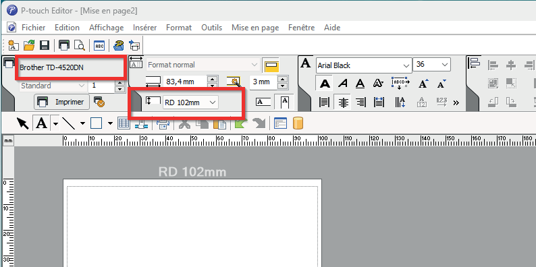Switch to portrait label orientation

tap(285, 102)
